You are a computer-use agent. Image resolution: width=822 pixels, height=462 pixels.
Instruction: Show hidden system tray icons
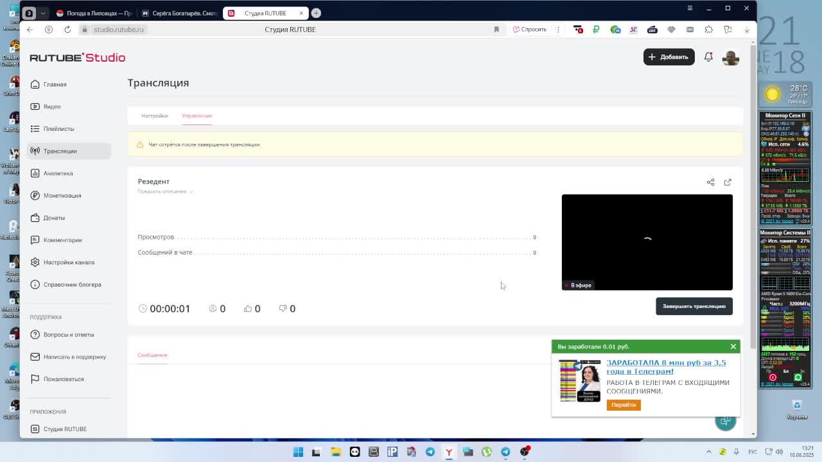tap(709, 452)
